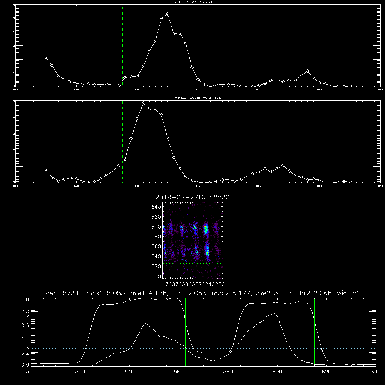The width and height of the screenshot is (385, 385).
Task: Click dawn plot's small secondary peak marker
Action: [x=307, y=71]
